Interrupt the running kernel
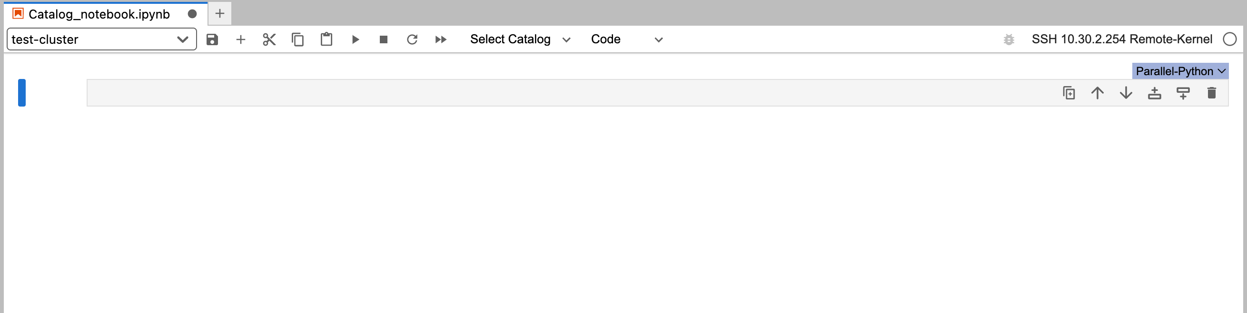1247x313 pixels. [x=384, y=39]
